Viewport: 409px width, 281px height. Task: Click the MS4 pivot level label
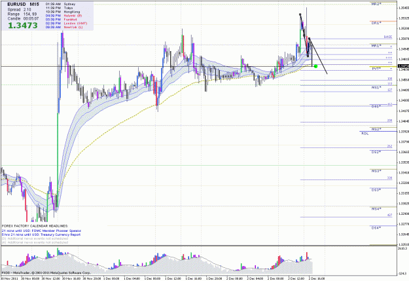(376, 209)
